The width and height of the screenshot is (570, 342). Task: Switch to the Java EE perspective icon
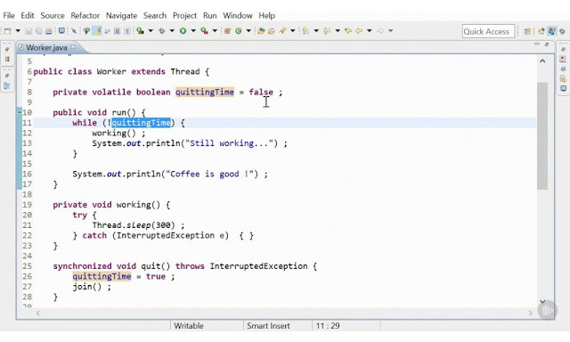pos(541,31)
